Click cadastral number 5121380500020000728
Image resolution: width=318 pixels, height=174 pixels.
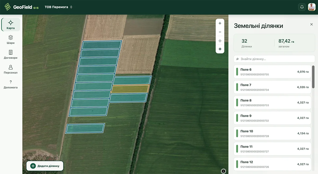(255, 136)
